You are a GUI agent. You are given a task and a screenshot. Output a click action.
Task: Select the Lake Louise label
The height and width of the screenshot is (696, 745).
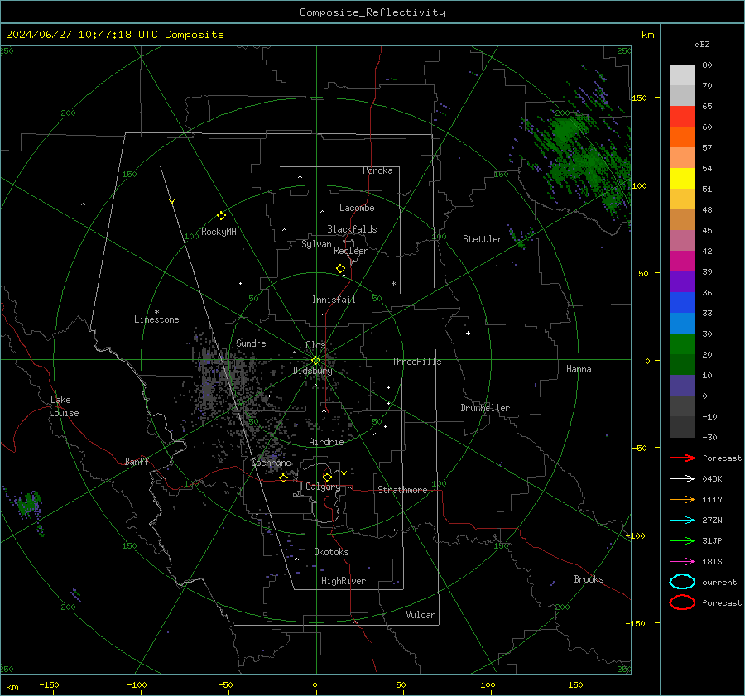click(64, 406)
